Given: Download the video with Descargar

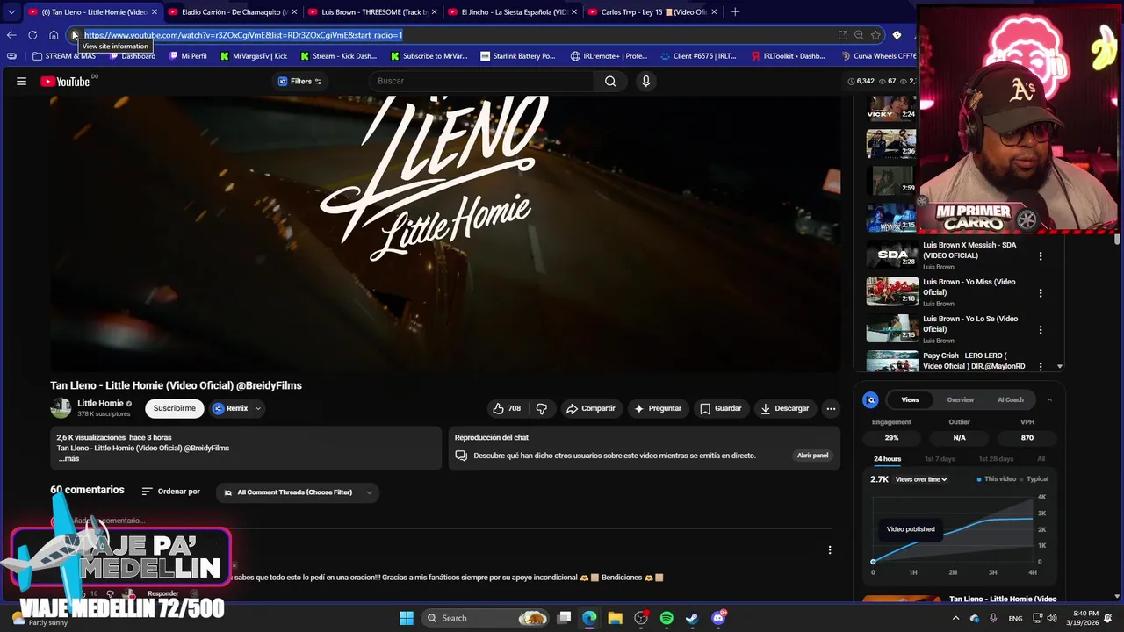Looking at the screenshot, I should pos(784,408).
